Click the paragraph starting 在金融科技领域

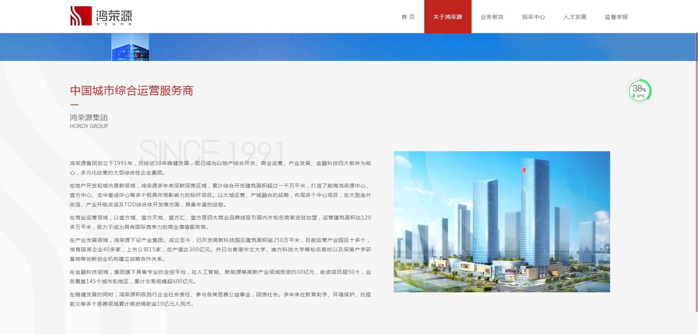220,277
